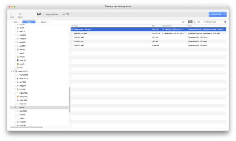Uncheck Melancholie - 04.AAF checkbox
This screenshot has width=236, height=141.
click(x=72, y=29)
